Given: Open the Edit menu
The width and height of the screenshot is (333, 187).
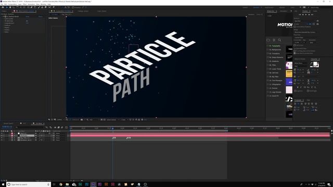Looking at the screenshot, I should pyautogui.click(x=5, y=4).
